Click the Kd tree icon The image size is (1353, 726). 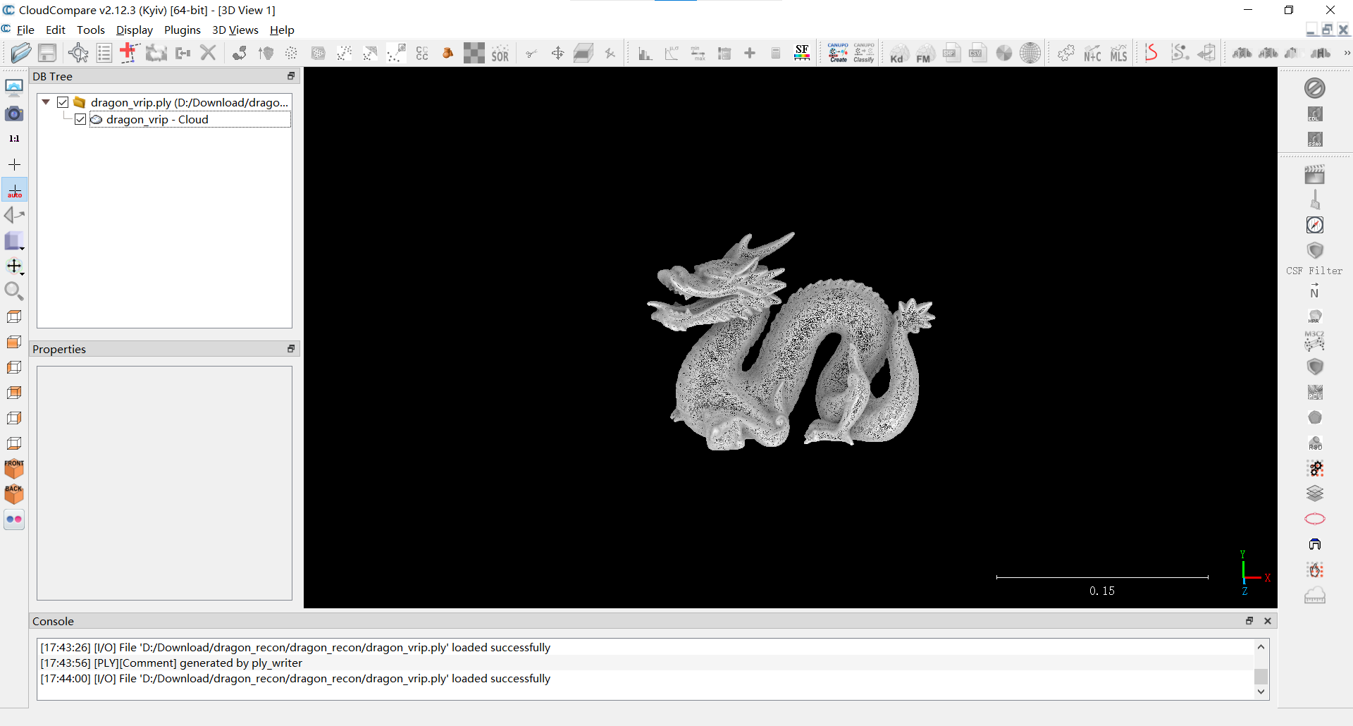click(x=898, y=54)
